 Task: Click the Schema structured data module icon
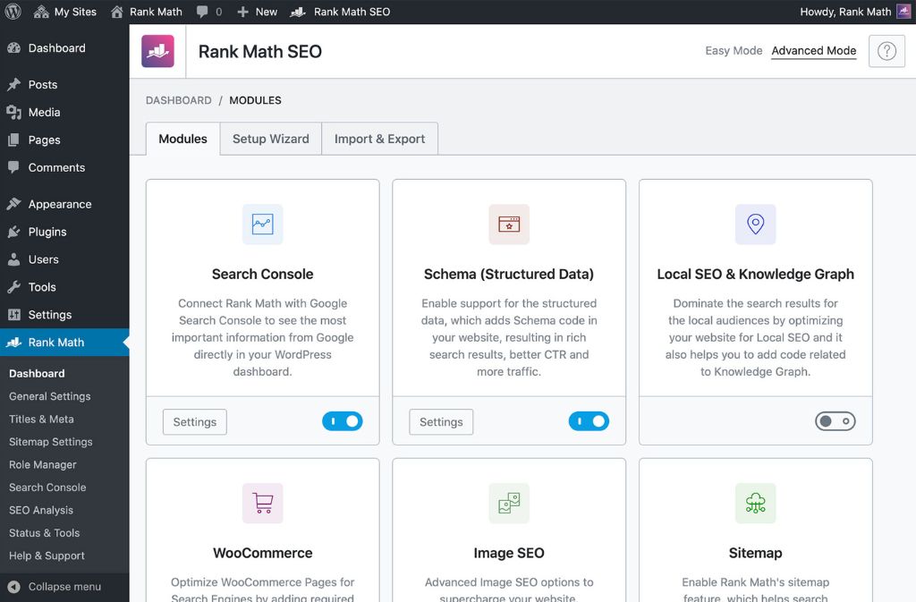509,225
